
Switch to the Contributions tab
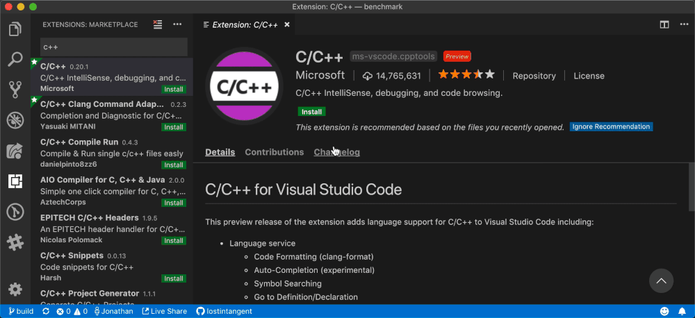274,152
